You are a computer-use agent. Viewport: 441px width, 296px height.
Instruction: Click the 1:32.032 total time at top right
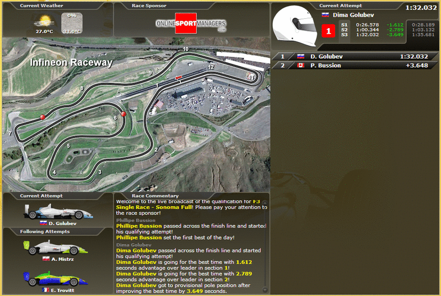click(x=421, y=8)
